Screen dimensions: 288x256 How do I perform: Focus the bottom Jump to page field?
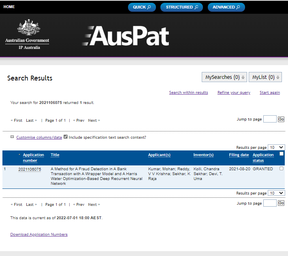tap(270, 203)
